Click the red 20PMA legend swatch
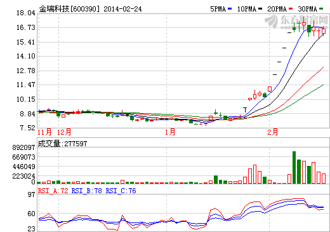Viewport: 330px width, 232px height. point(291,9)
